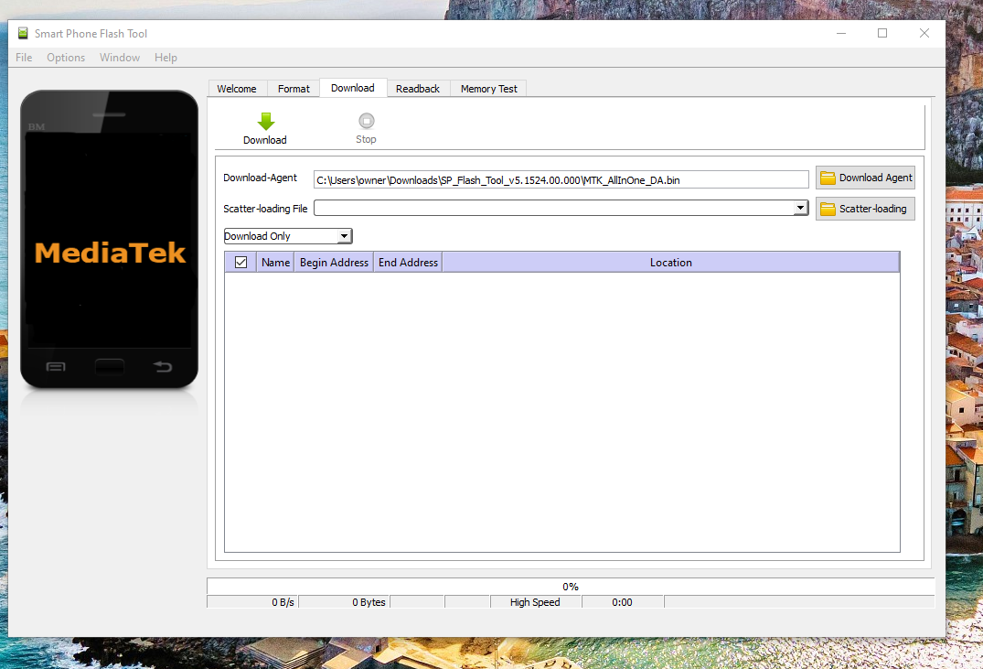983x669 pixels.
Task: Open the File menu
Action: point(24,58)
